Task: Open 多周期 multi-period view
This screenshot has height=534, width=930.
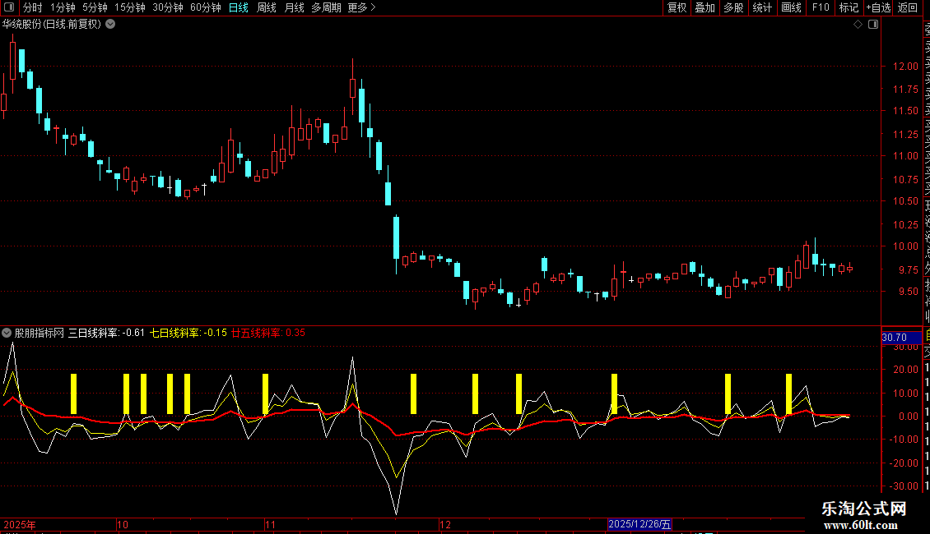Action: click(326, 7)
